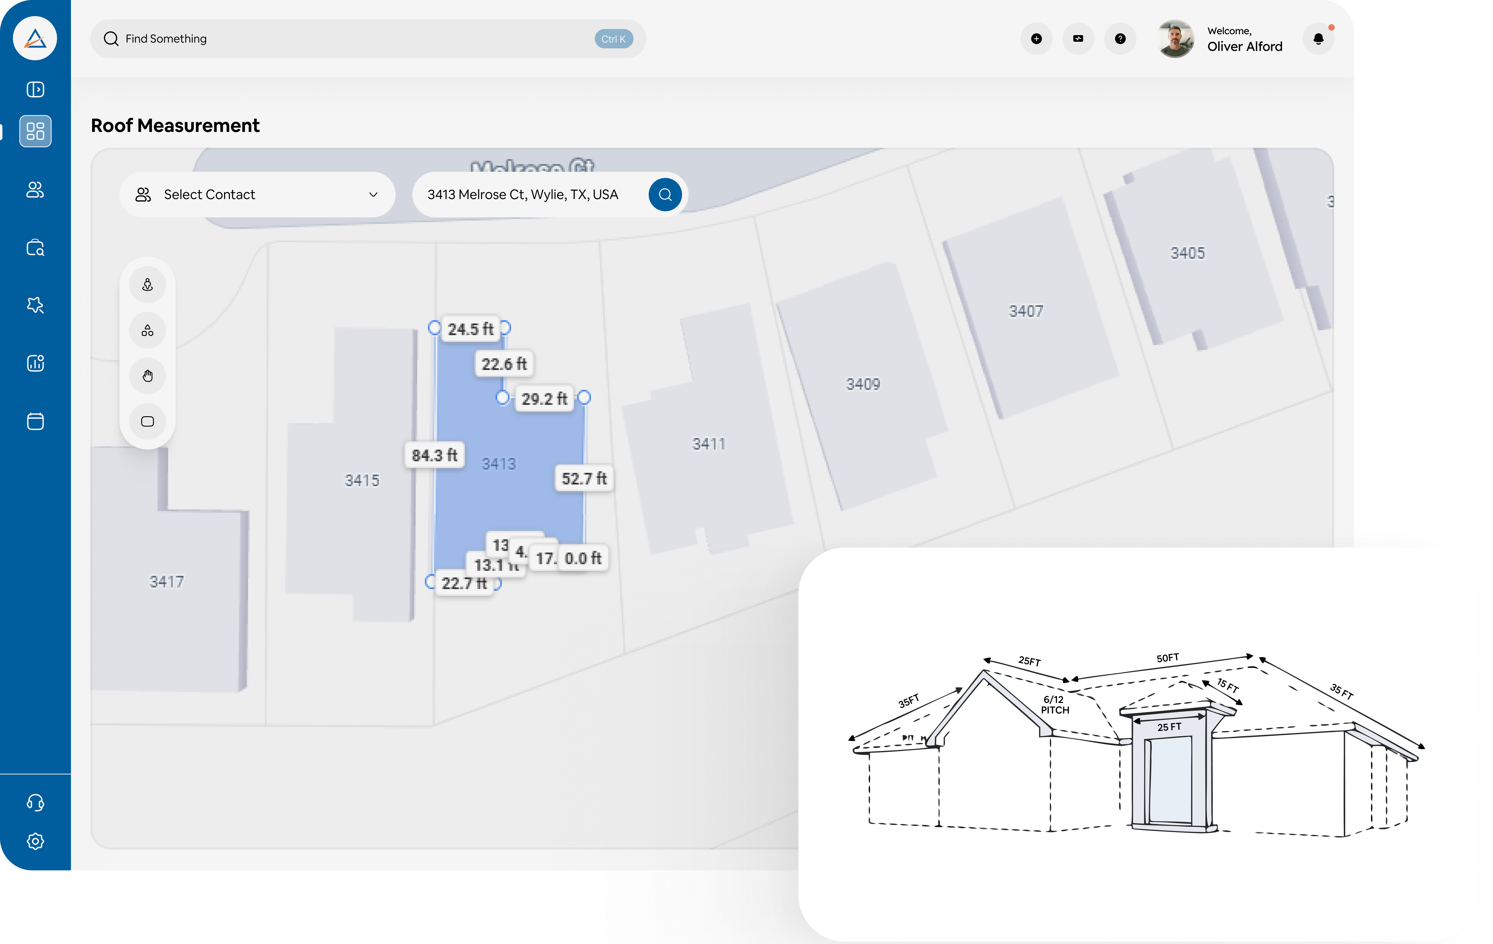Click Oliver Alford's profile avatar
This screenshot has width=1493, height=944.
click(x=1175, y=39)
